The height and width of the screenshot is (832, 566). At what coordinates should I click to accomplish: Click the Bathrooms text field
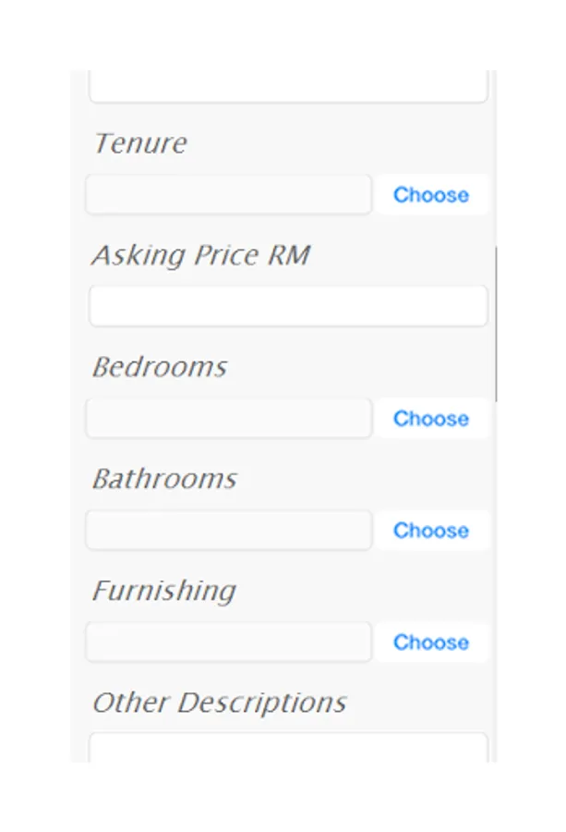point(229,531)
